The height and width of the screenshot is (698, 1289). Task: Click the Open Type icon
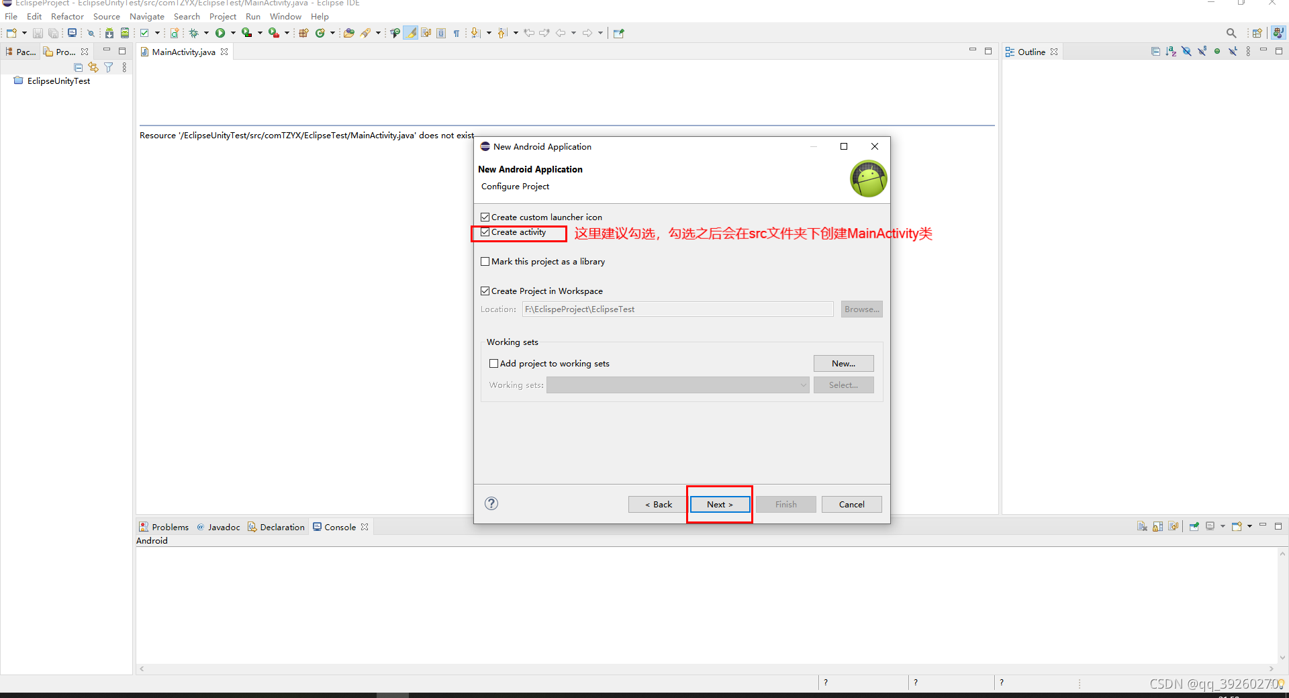[349, 33]
